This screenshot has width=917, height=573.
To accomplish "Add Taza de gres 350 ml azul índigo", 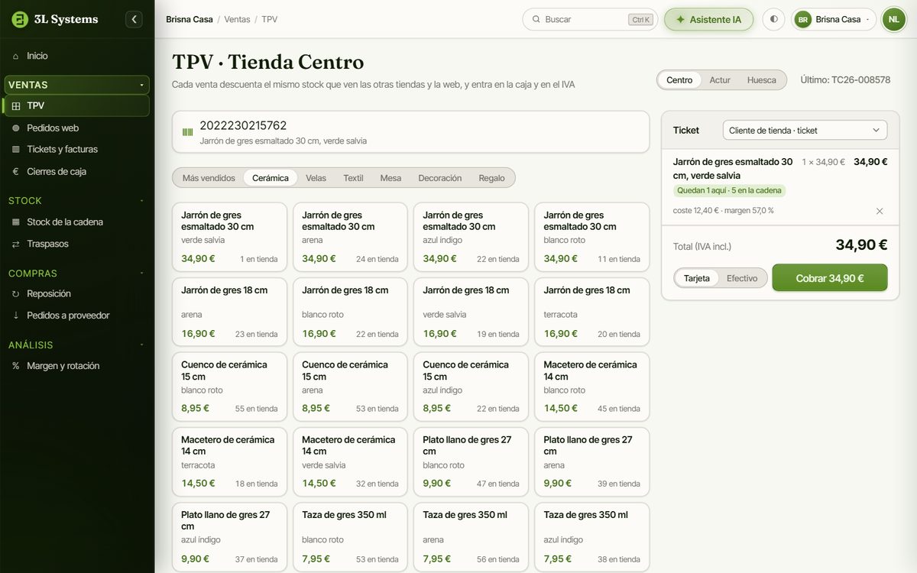I will point(591,536).
